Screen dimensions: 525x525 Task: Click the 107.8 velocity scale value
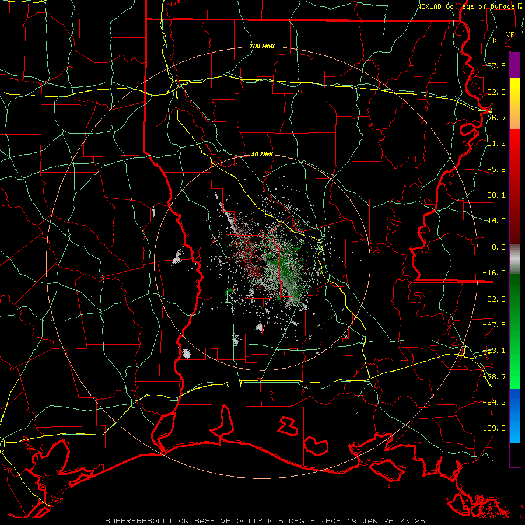(494, 65)
